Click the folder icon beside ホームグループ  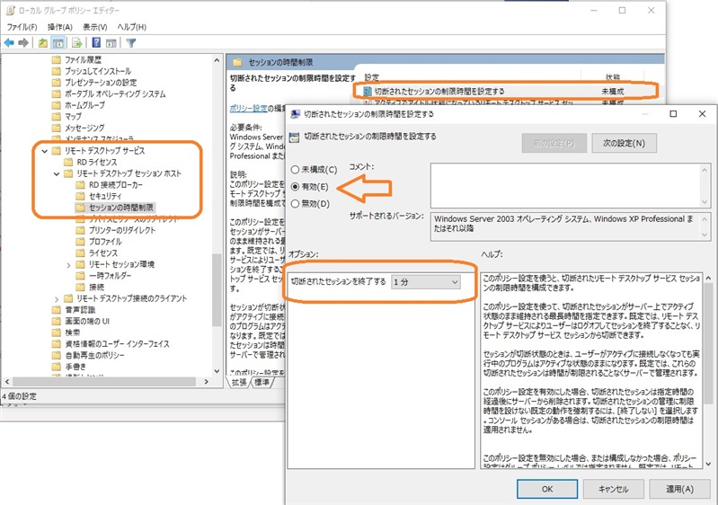click(57, 105)
